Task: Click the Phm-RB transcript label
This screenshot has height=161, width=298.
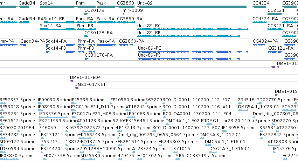Action: pos(85,25)
